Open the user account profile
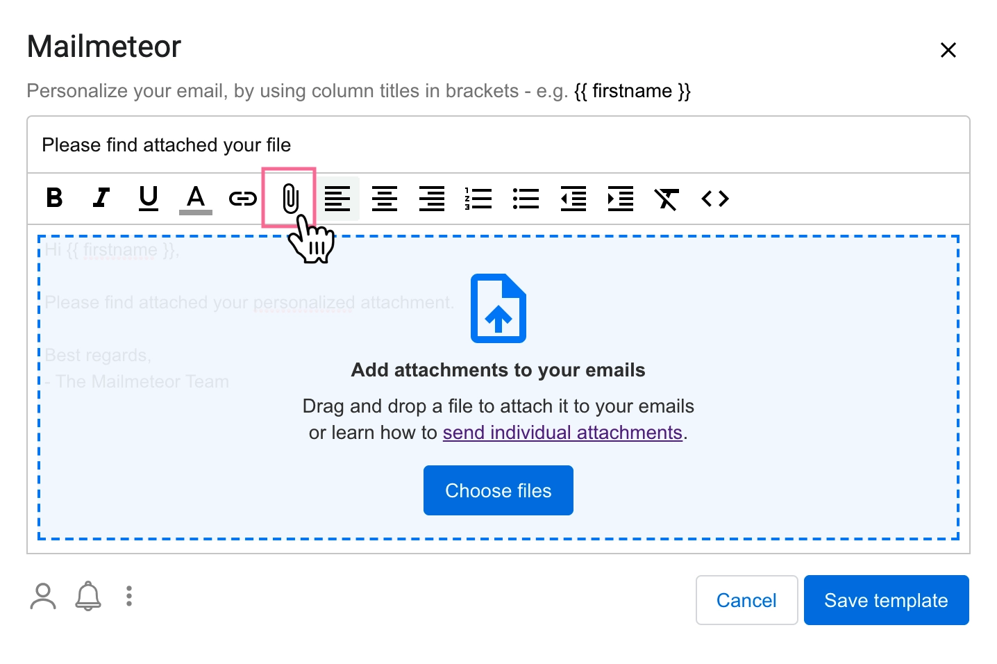The height and width of the screenshot is (664, 997). [x=43, y=596]
